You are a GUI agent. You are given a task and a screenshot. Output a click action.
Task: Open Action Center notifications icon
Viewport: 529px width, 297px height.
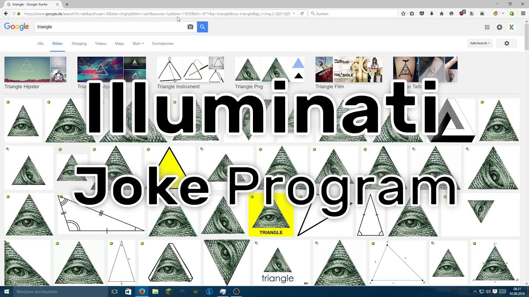495,292
